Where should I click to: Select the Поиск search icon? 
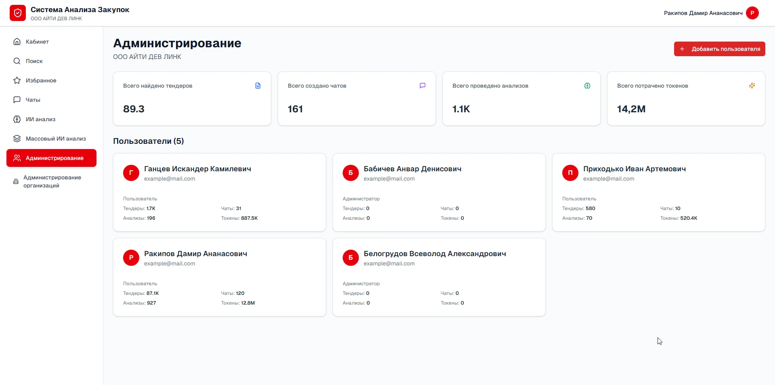[x=17, y=61]
